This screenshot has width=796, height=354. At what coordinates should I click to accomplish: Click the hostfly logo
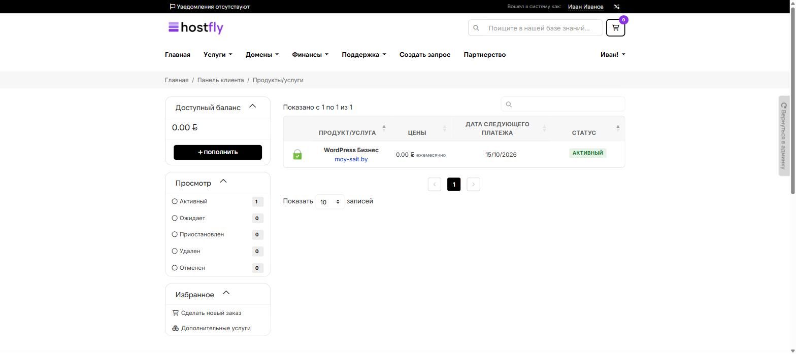196,27
